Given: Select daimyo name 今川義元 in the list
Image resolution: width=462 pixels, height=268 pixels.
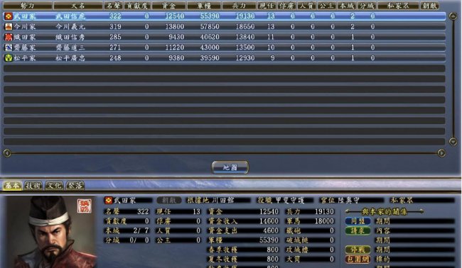Looking at the screenshot, I should coord(70,27).
